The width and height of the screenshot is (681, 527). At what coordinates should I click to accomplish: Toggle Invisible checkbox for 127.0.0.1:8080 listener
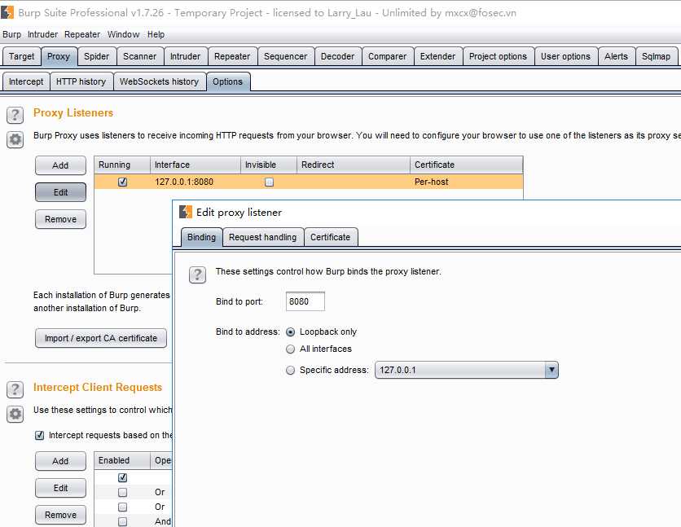269,182
